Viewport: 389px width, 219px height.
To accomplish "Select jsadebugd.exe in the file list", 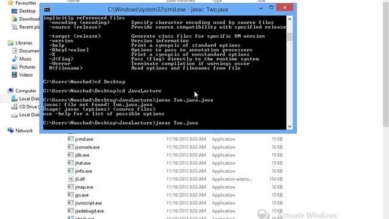I will pyautogui.click(x=89, y=211).
